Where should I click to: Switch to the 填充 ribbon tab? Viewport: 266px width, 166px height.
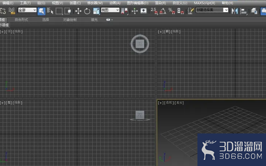click(x=94, y=20)
